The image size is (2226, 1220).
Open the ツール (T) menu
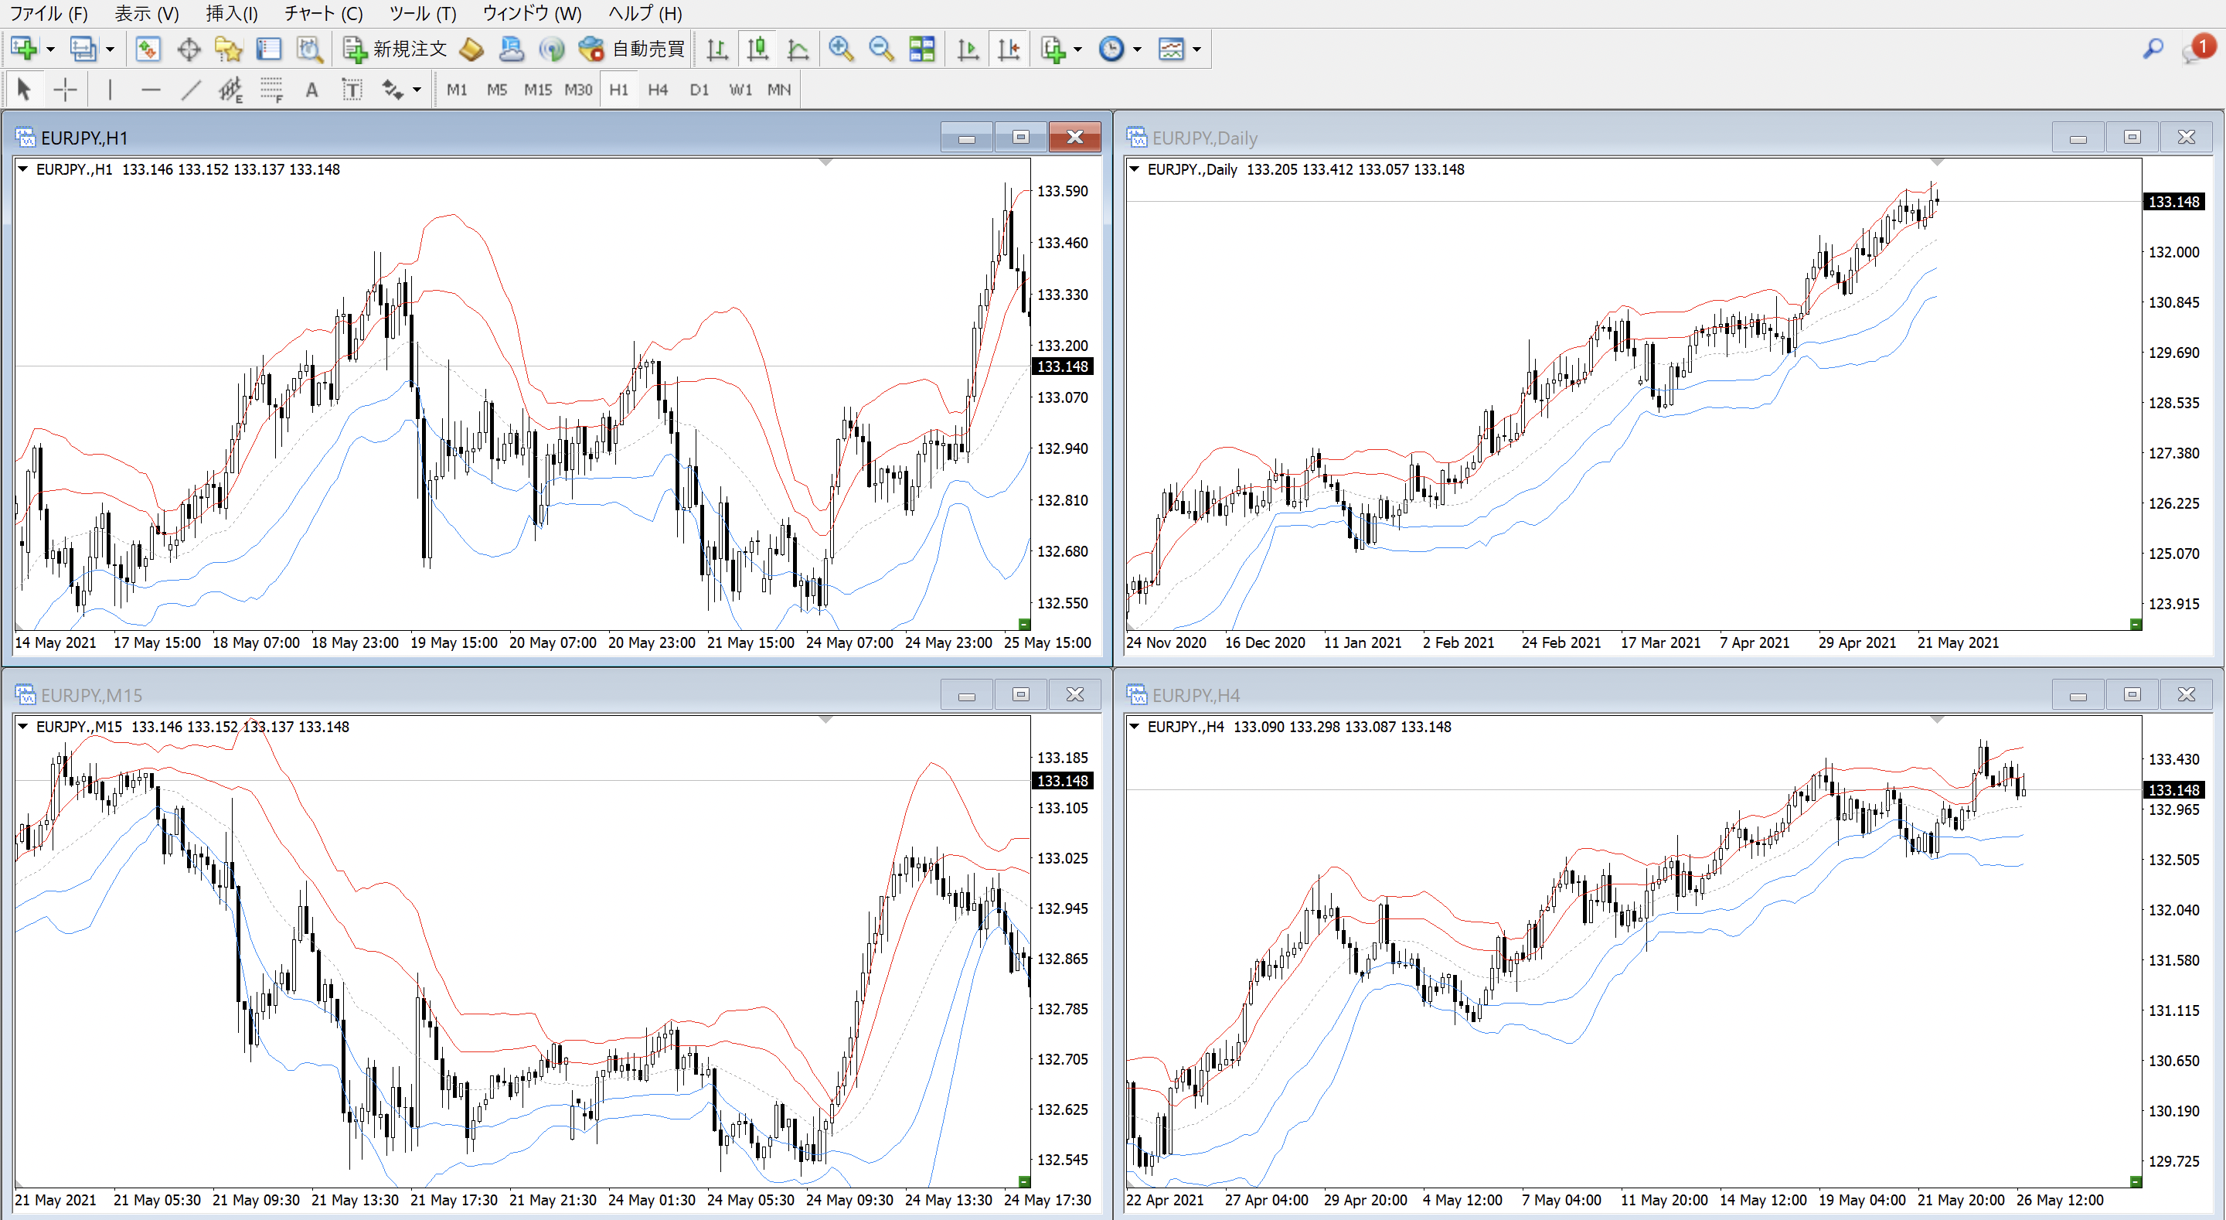[422, 13]
